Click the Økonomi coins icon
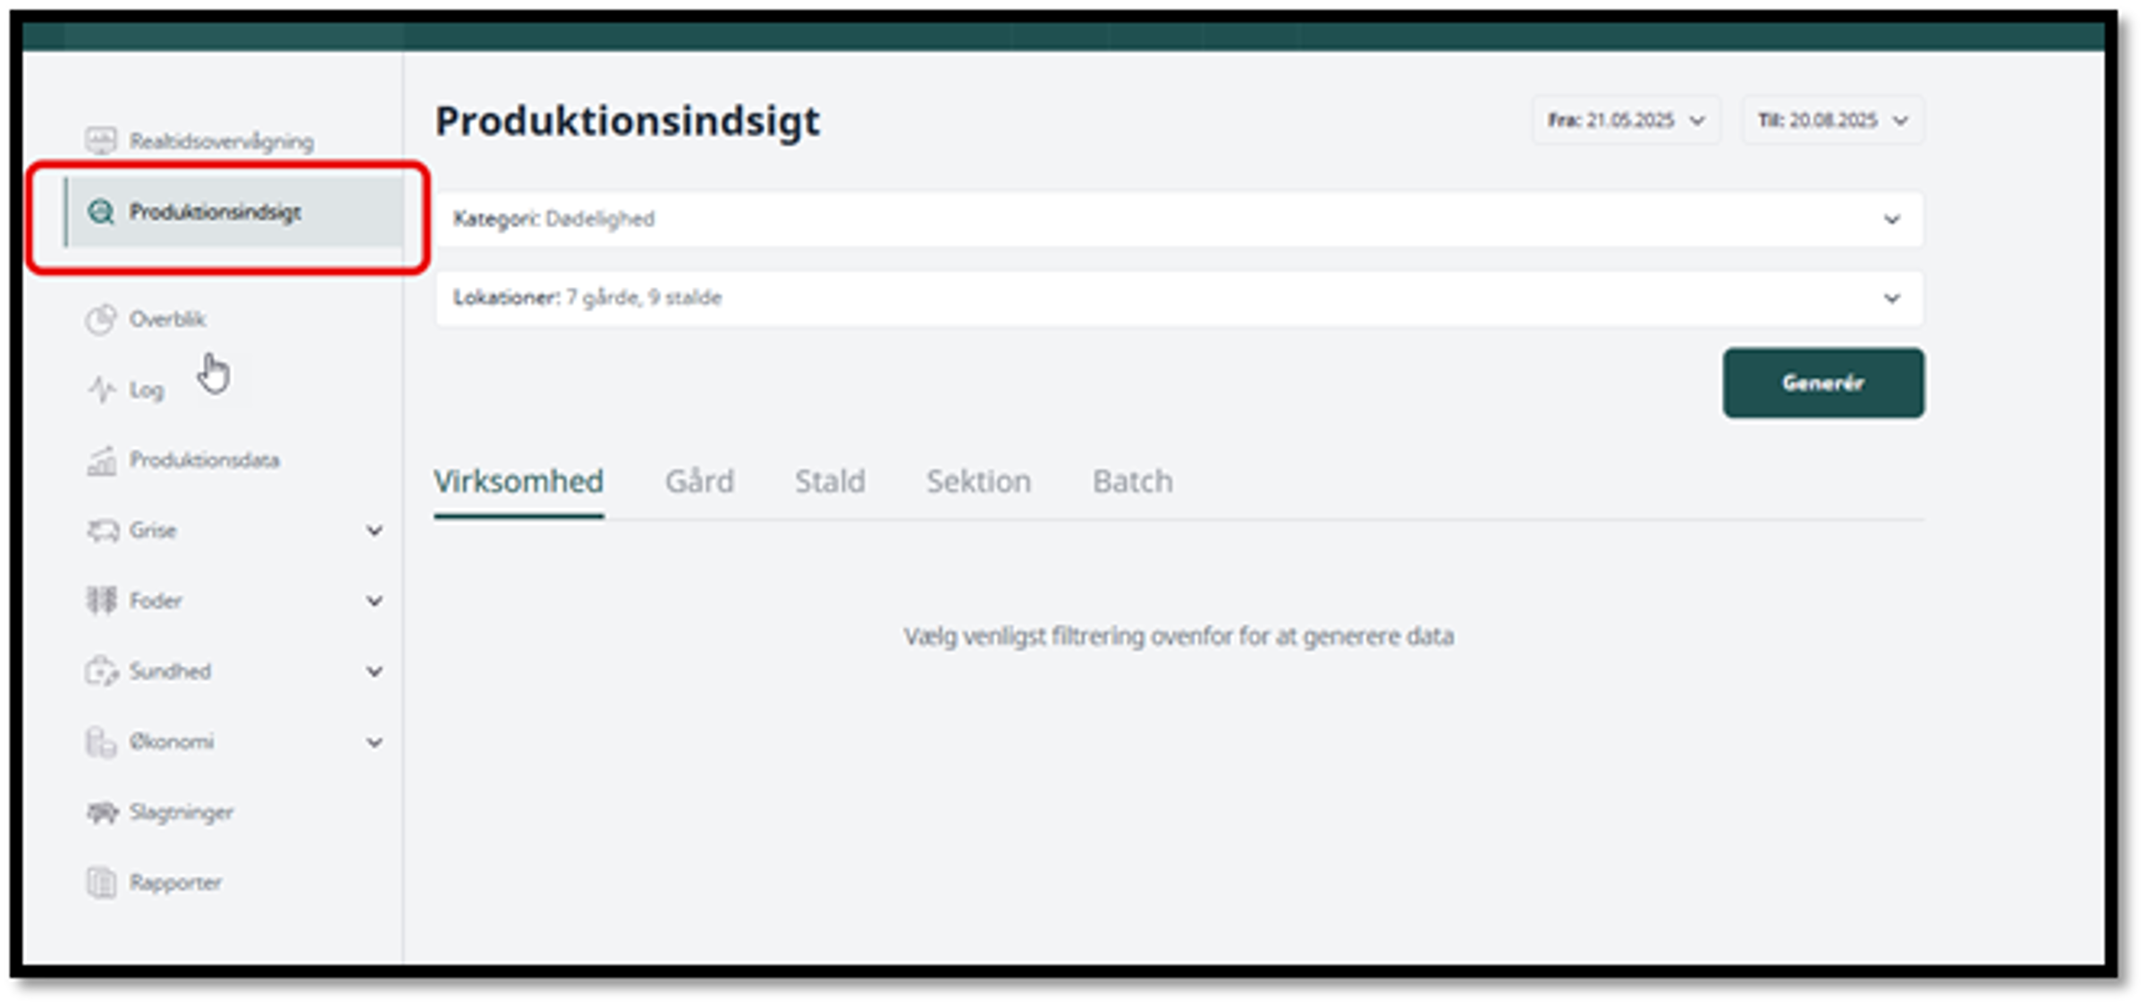Viewport: 2146px width, 1007px height. (x=101, y=742)
